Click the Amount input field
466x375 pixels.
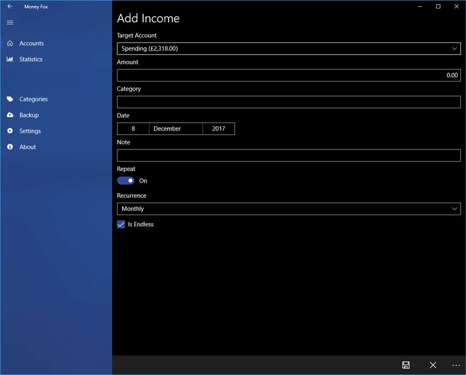click(288, 75)
